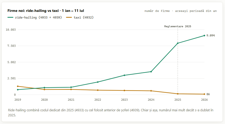Click the chart title 'Firme noi: ride-hailing vs taxi'

coord(46,11)
